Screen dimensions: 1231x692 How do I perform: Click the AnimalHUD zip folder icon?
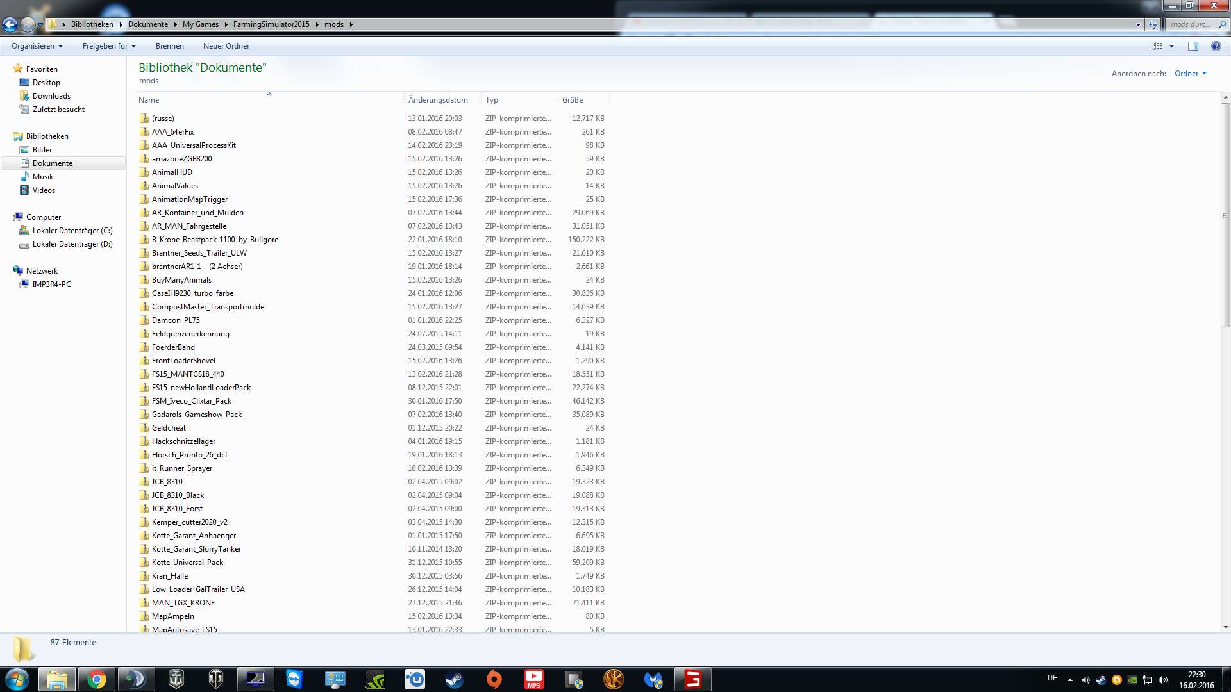[144, 172]
